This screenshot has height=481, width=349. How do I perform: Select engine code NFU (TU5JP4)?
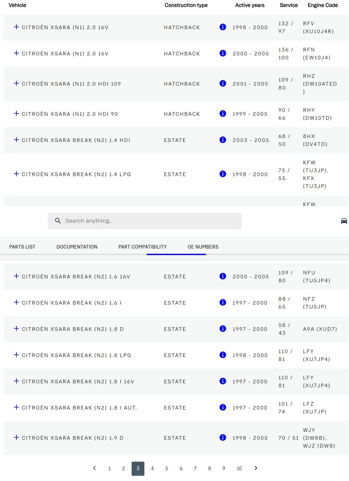(x=317, y=277)
